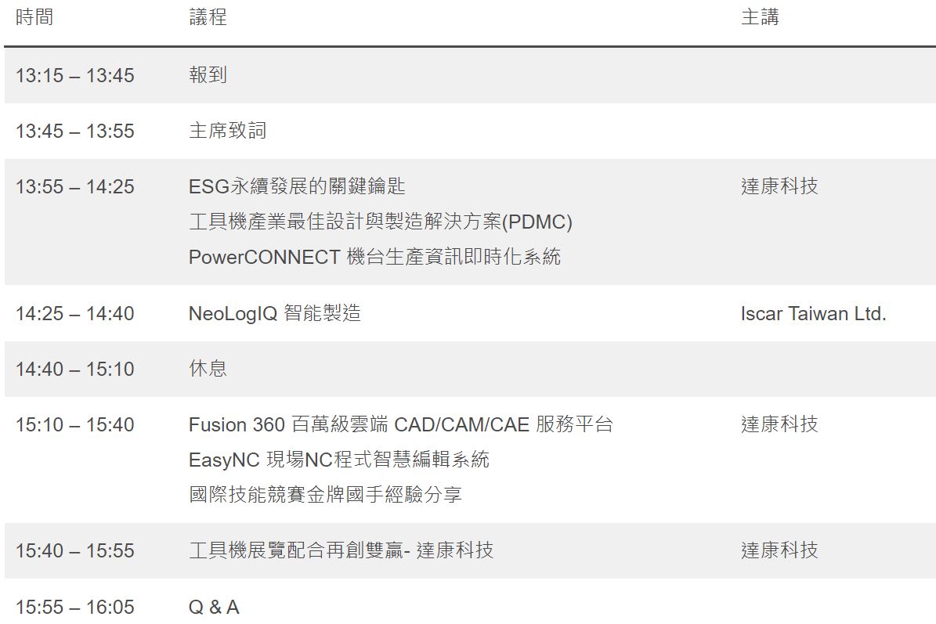Click the NeoLogIQ 智能製造 entry
This screenshot has width=936, height=624.
coord(275,313)
